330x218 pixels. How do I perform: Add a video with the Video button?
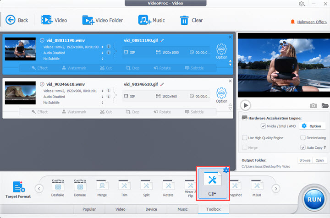tap(54, 20)
